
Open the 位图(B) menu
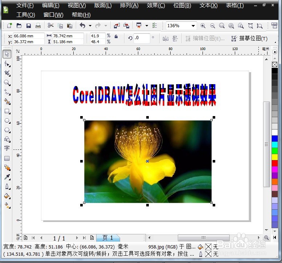(182, 5)
